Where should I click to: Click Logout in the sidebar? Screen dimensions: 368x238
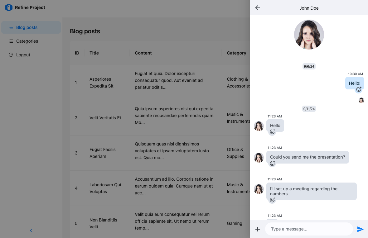coord(23,55)
